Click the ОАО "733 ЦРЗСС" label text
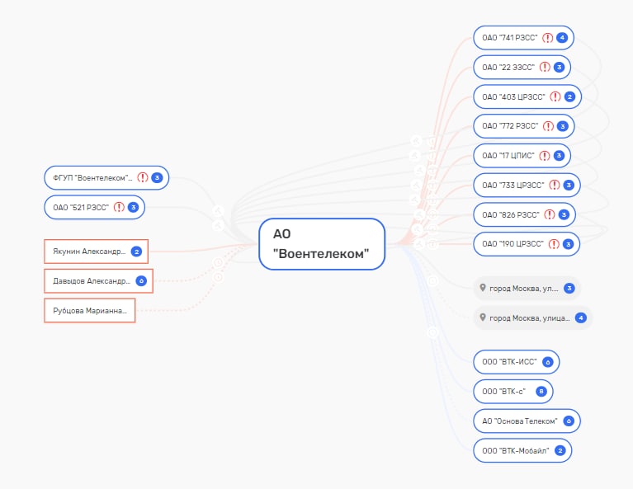Screen dimensions: 633x489 point(513,186)
